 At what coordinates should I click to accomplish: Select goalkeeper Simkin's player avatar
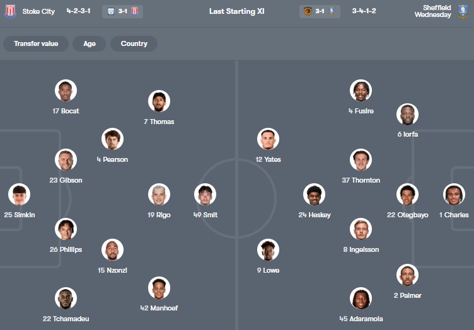20,195
